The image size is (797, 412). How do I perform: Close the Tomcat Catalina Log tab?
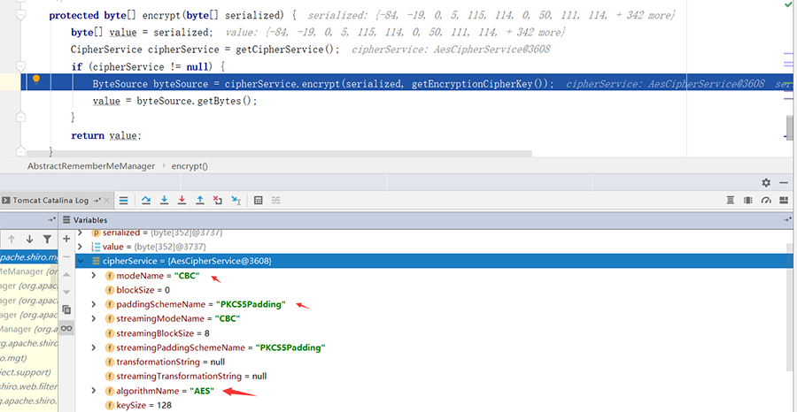(107, 201)
